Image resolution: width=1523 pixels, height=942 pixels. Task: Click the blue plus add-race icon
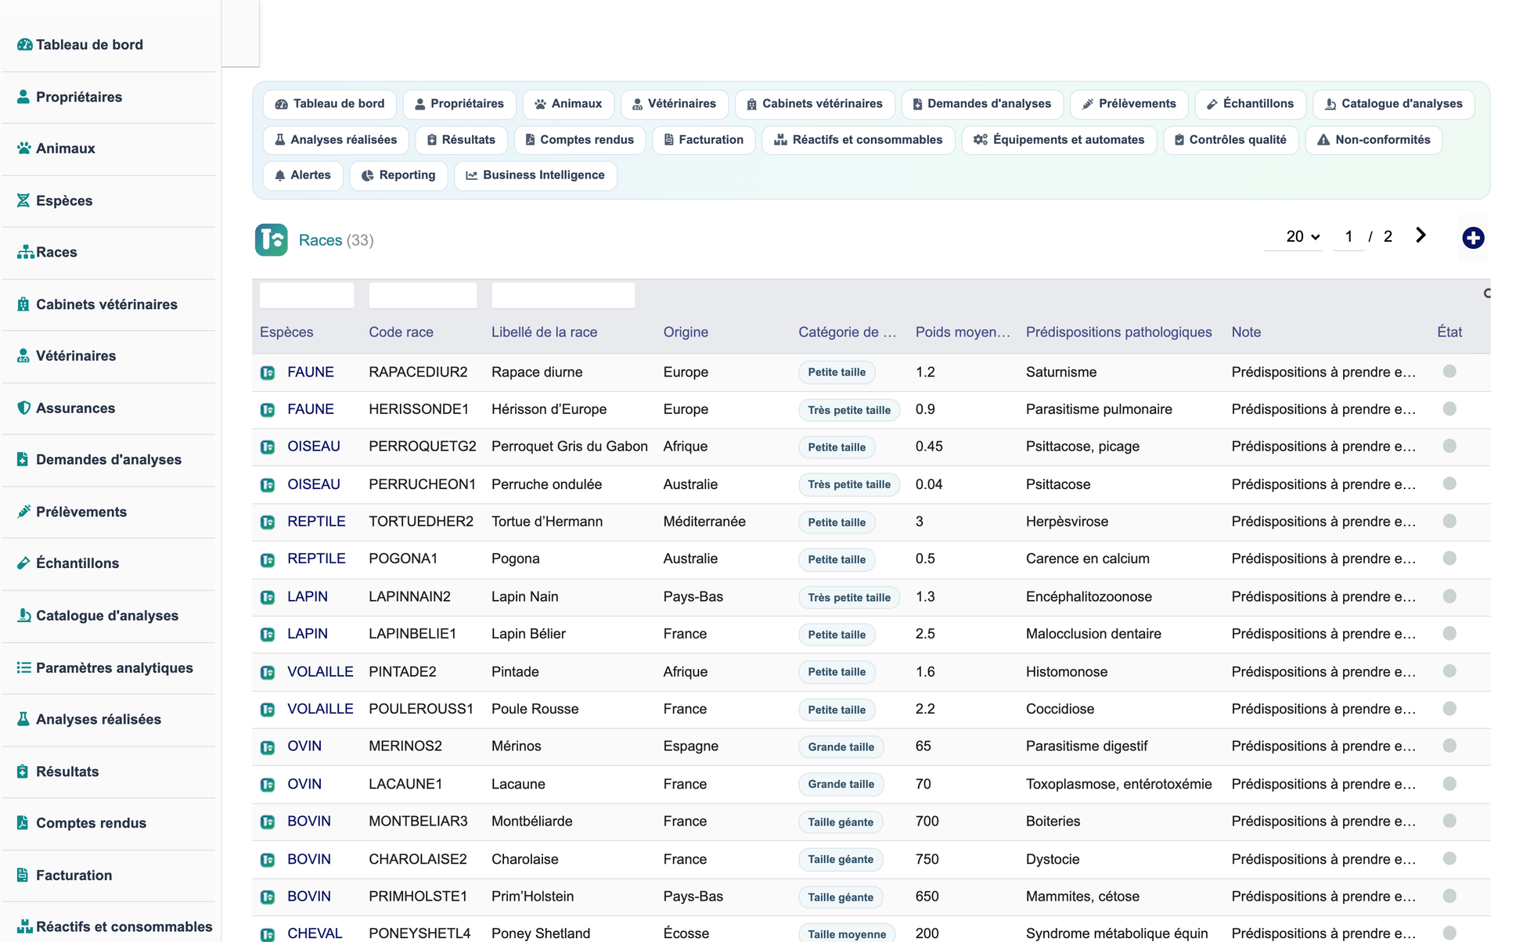click(1473, 238)
